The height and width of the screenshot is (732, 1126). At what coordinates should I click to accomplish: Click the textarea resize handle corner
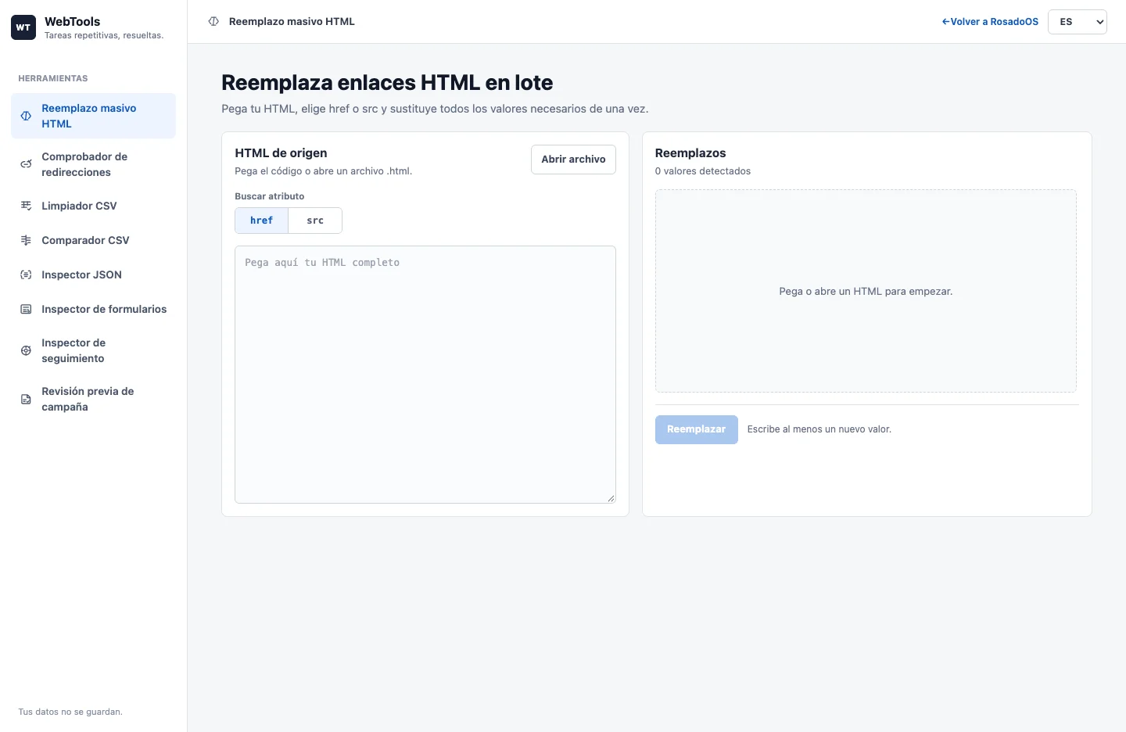tap(611, 498)
